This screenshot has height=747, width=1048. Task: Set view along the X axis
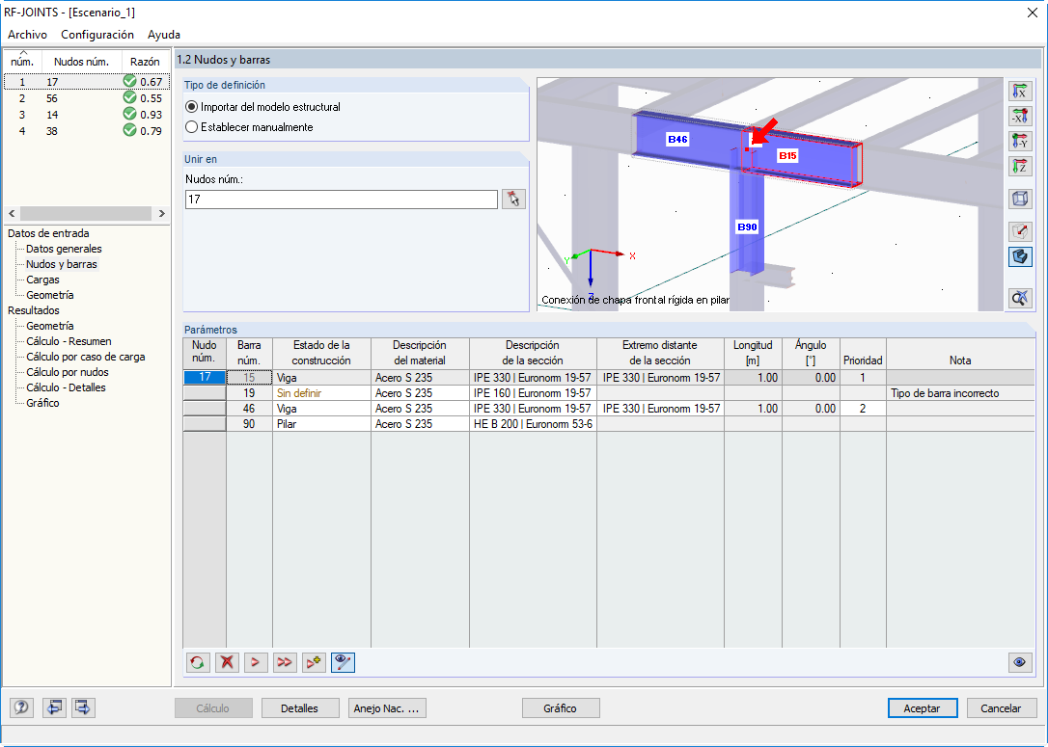coord(1020,92)
